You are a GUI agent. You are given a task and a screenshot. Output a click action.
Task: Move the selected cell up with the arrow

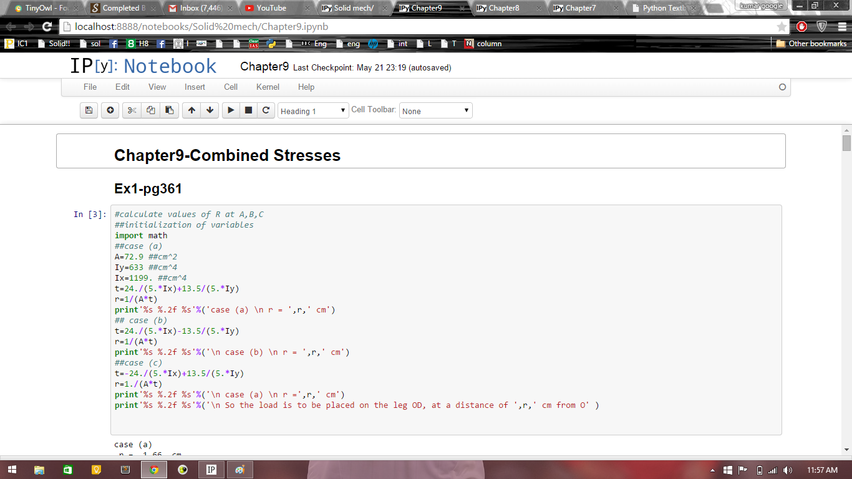click(x=191, y=110)
